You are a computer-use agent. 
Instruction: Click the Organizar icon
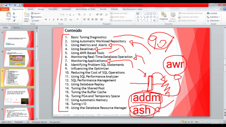[164, 16]
